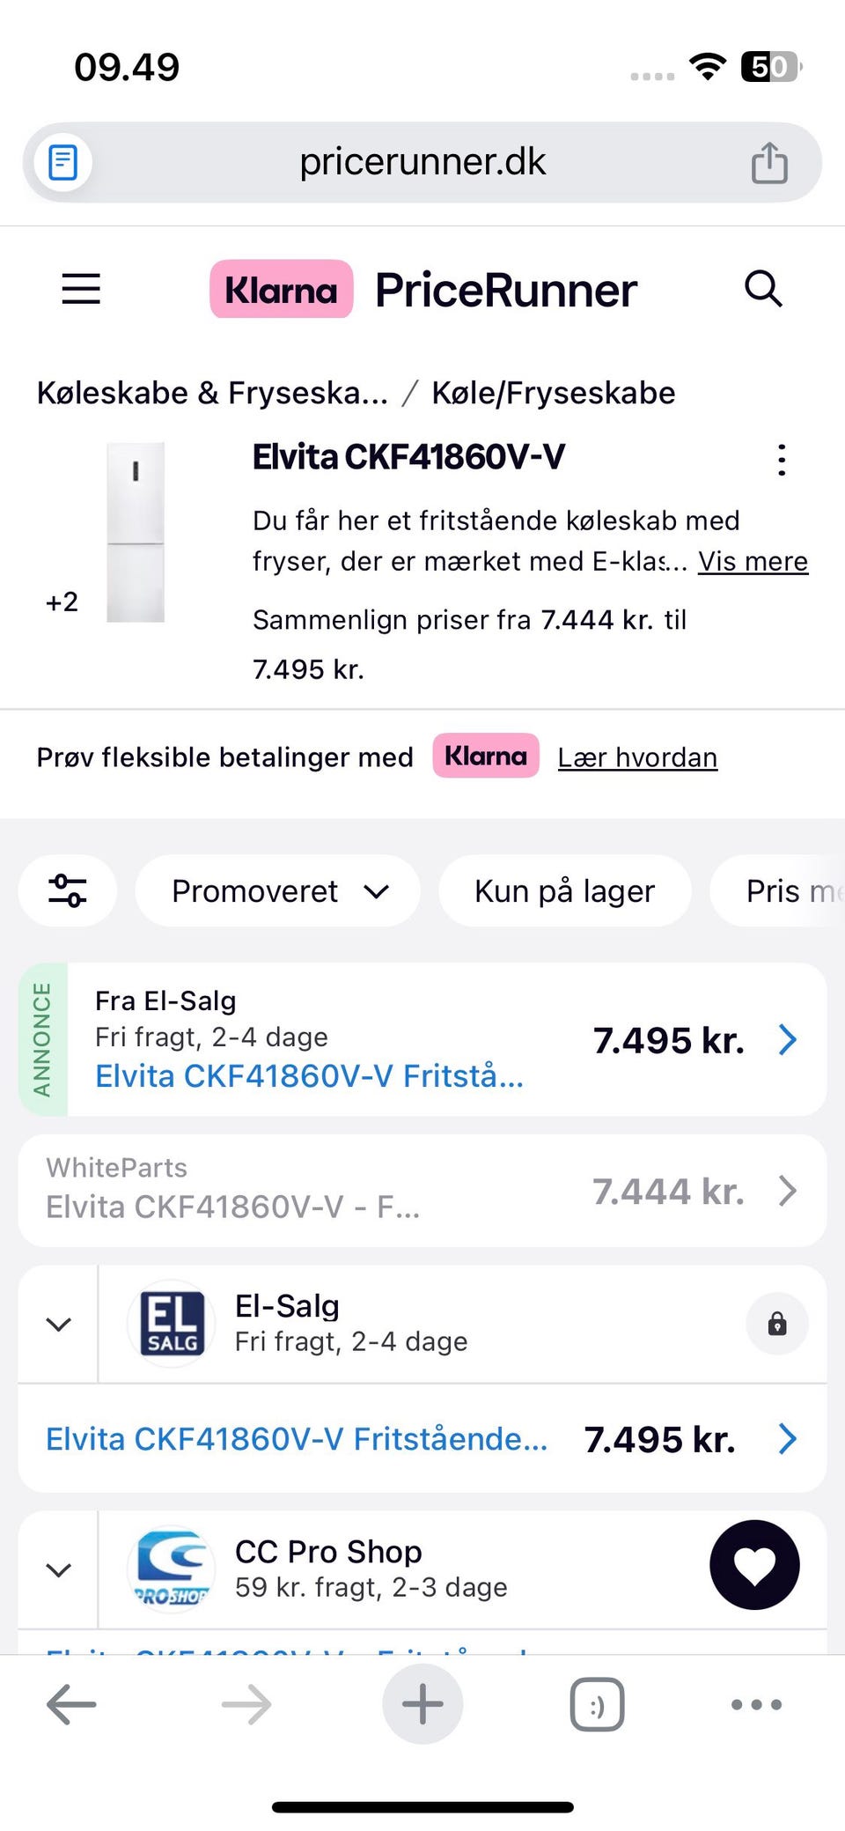Screen dimensions: 845x1831
Task: Favorite CC Pro Shop with heart button
Action: click(x=754, y=1565)
